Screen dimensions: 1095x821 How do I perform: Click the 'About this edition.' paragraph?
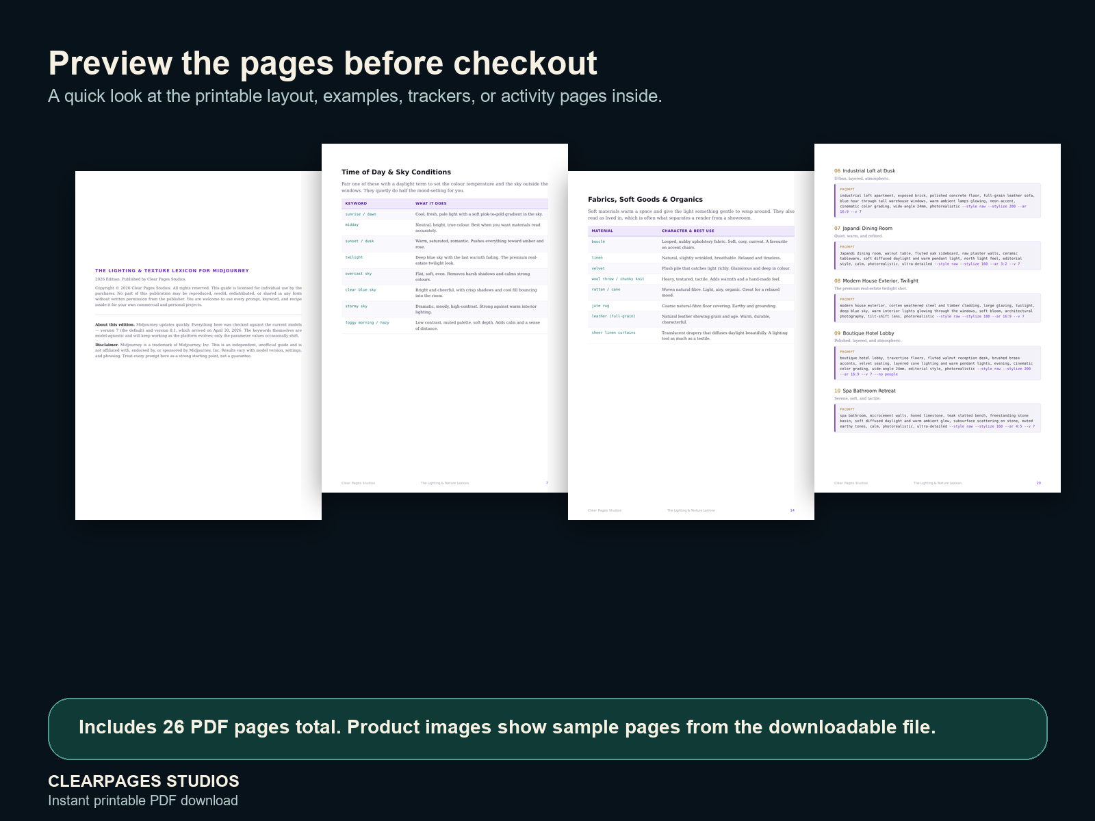coord(198,330)
